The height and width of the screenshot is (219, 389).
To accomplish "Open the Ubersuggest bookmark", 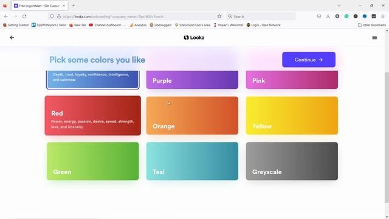I will pos(160,25).
